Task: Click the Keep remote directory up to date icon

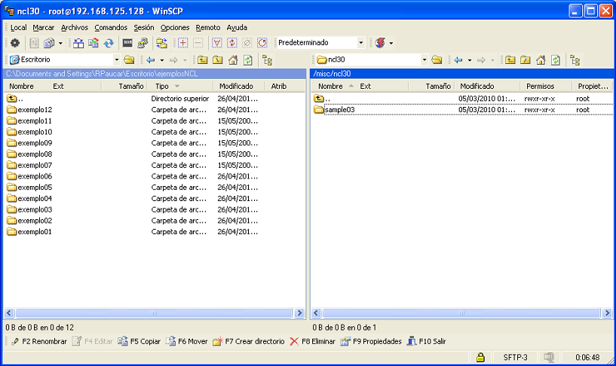Action: [109, 43]
